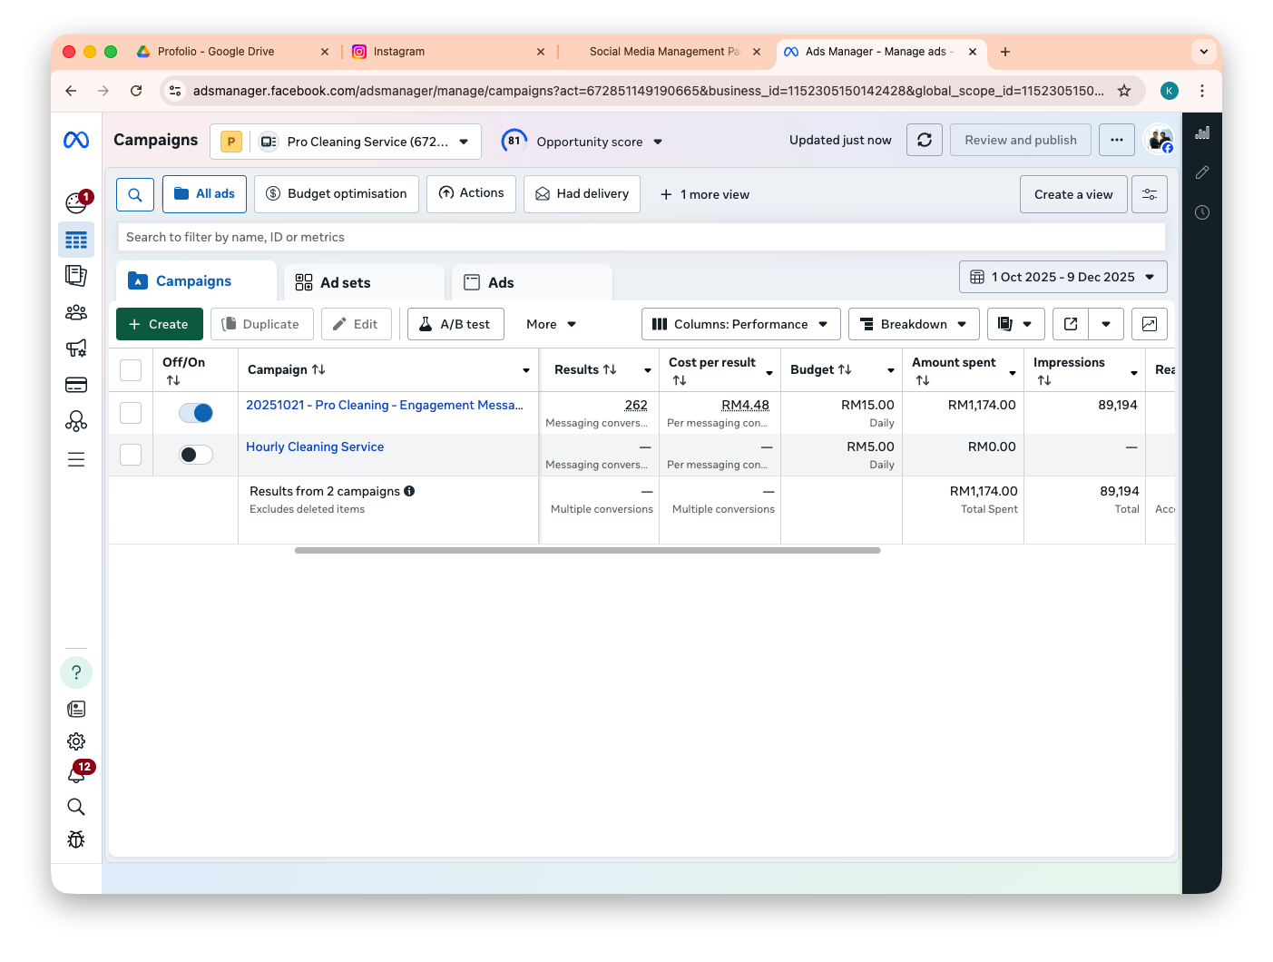
Task: Tick select-all campaigns checkbox in header
Action: point(131,370)
